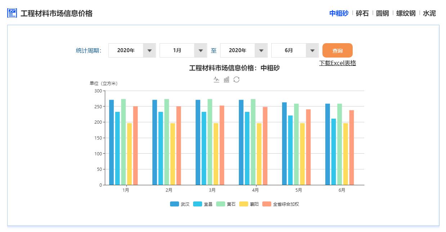Viewport: 446px width, 232px height.
Task: Open the end month 6月 dropdown
Action: pyautogui.click(x=295, y=50)
